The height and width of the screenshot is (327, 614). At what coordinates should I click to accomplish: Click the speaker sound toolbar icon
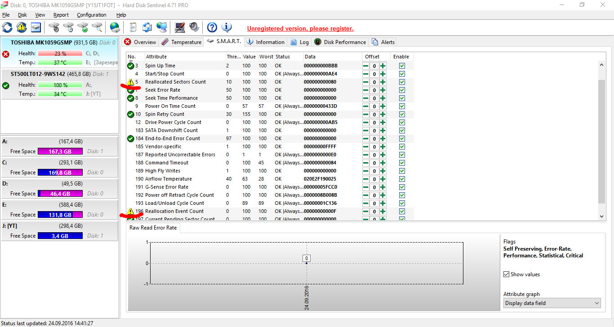click(x=194, y=27)
